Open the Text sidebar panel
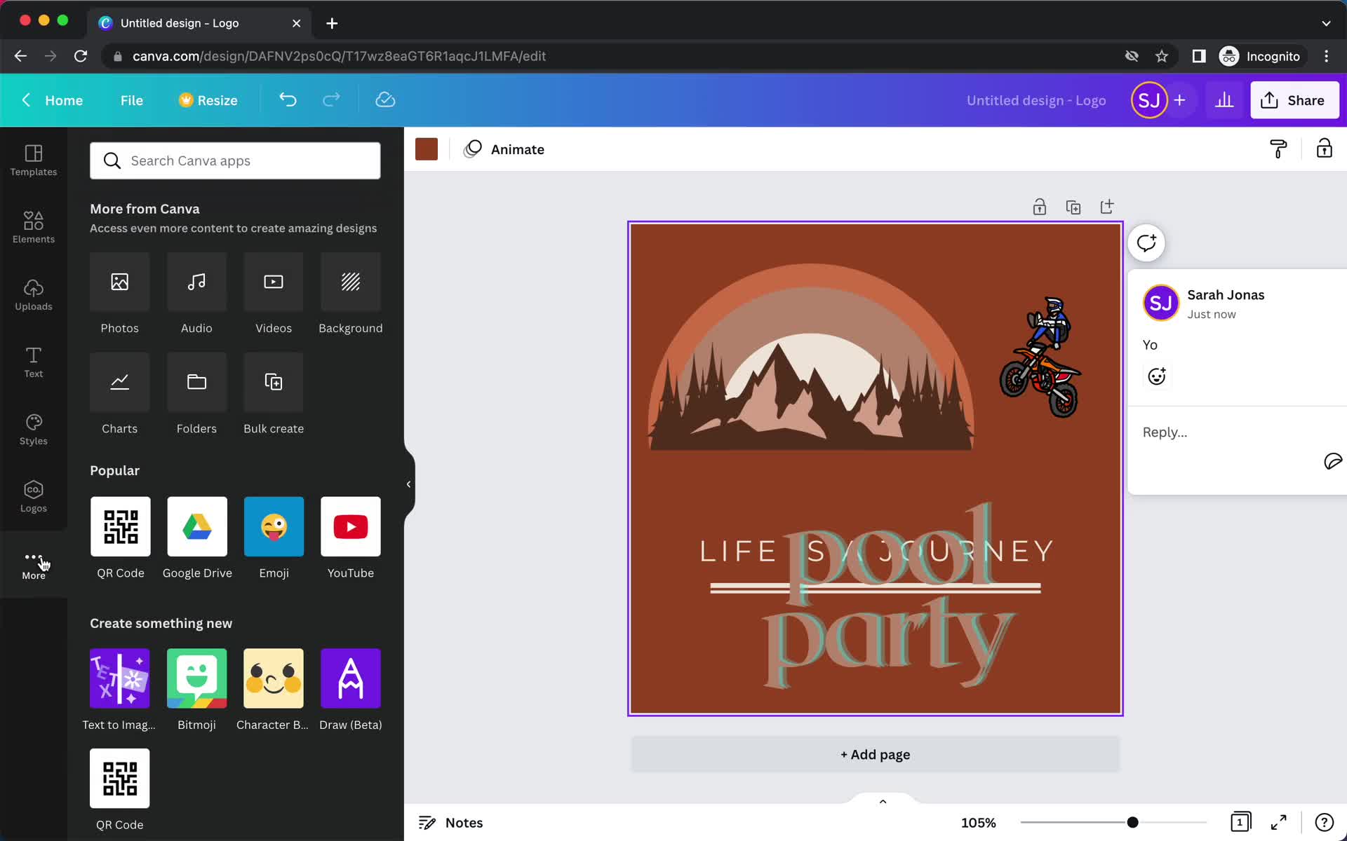This screenshot has height=841, width=1347. coord(34,362)
